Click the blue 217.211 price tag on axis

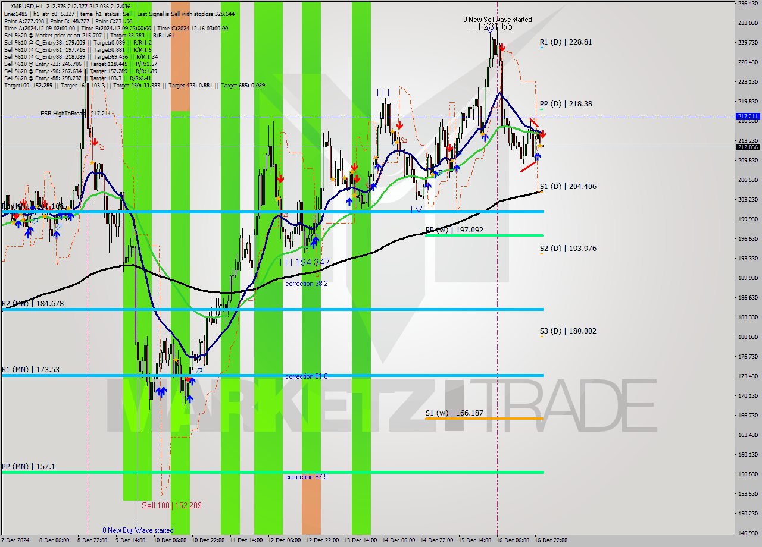(x=748, y=117)
